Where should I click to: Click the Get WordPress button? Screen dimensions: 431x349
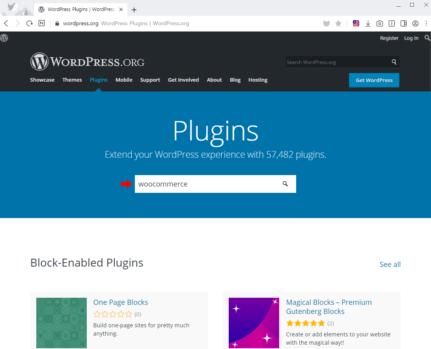pos(374,80)
